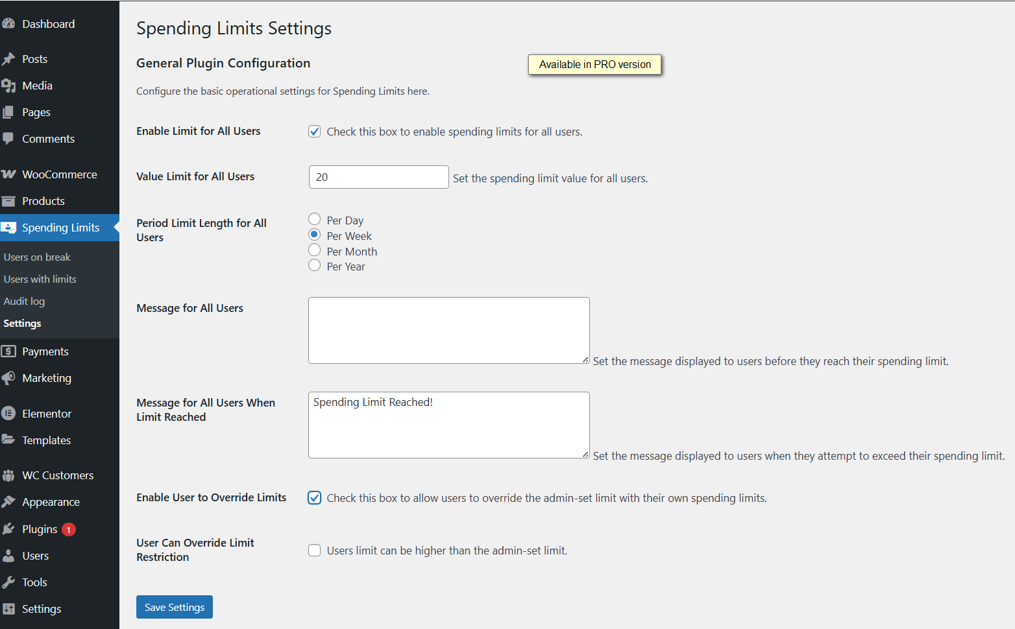
Task: Uncheck Enable Limit for All Users checkbox
Action: tap(315, 132)
